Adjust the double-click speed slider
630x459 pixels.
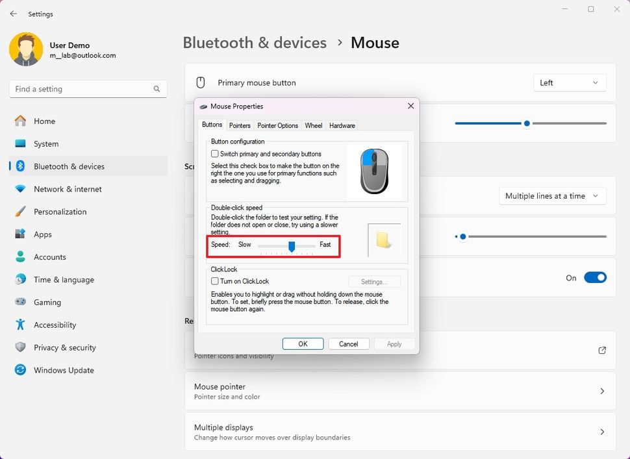(x=291, y=247)
